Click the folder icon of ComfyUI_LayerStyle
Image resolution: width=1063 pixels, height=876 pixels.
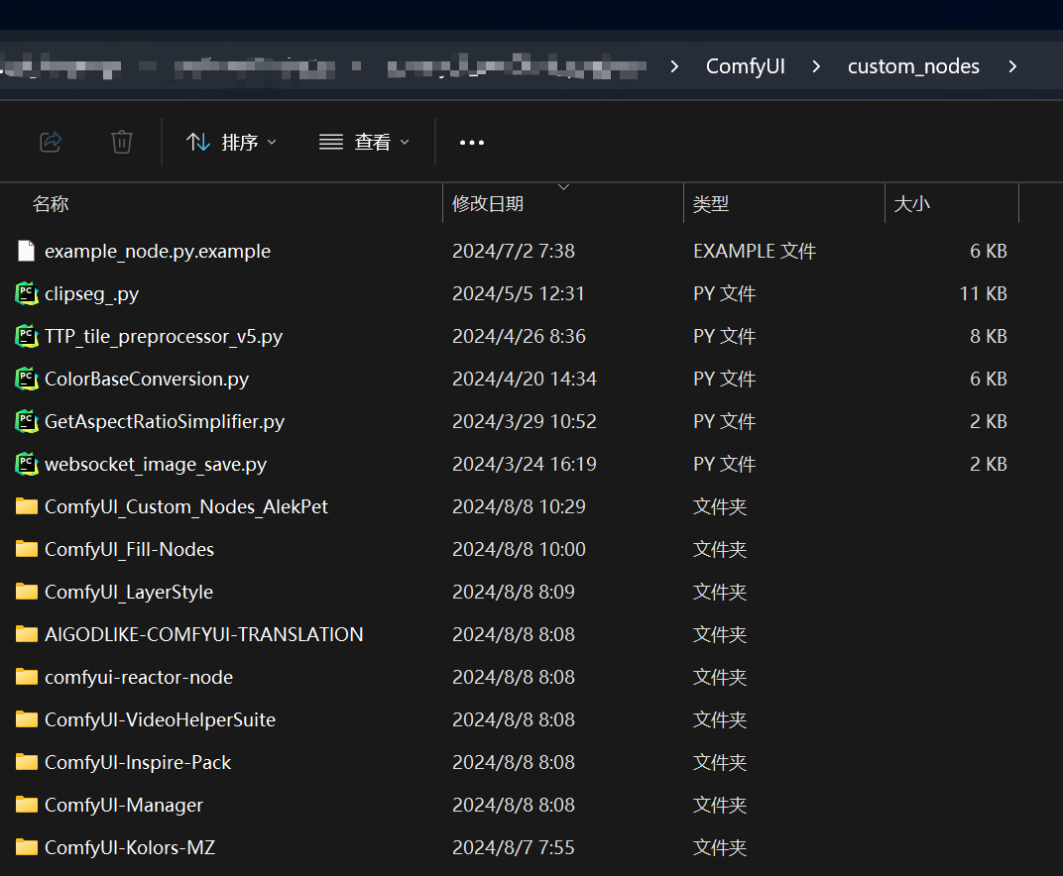coord(27,592)
